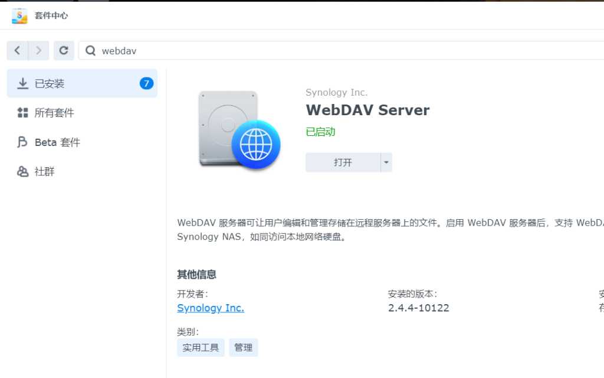Image resolution: width=604 pixels, height=378 pixels.
Task: Click the 套件中心 window title
Action: [x=51, y=15]
